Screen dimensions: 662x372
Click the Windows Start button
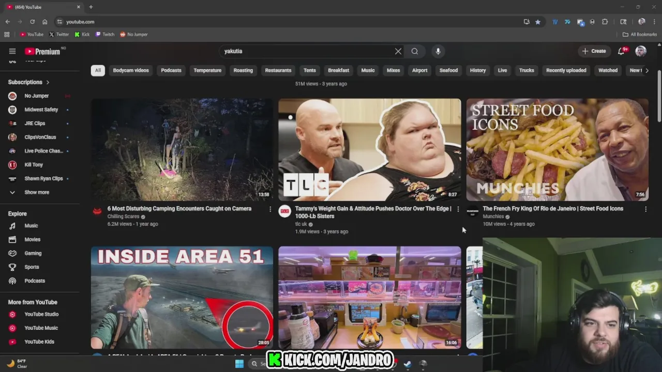(239, 364)
